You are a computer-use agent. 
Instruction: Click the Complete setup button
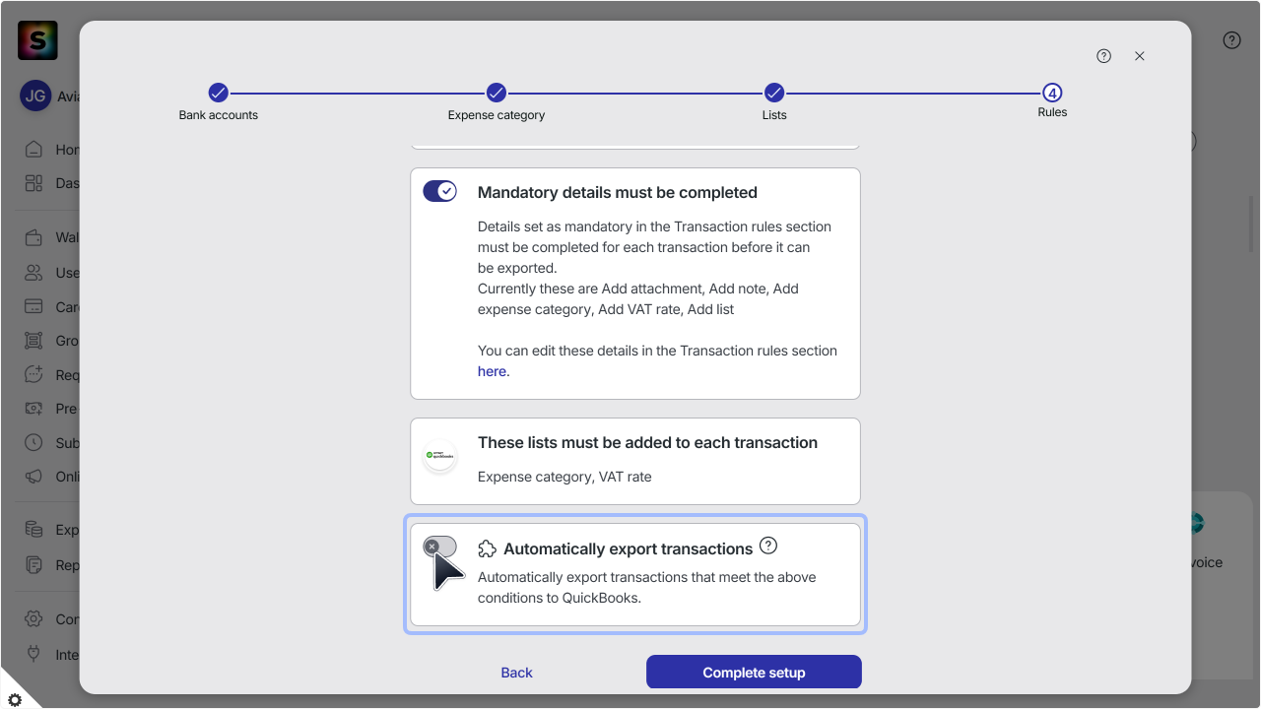(754, 673)
